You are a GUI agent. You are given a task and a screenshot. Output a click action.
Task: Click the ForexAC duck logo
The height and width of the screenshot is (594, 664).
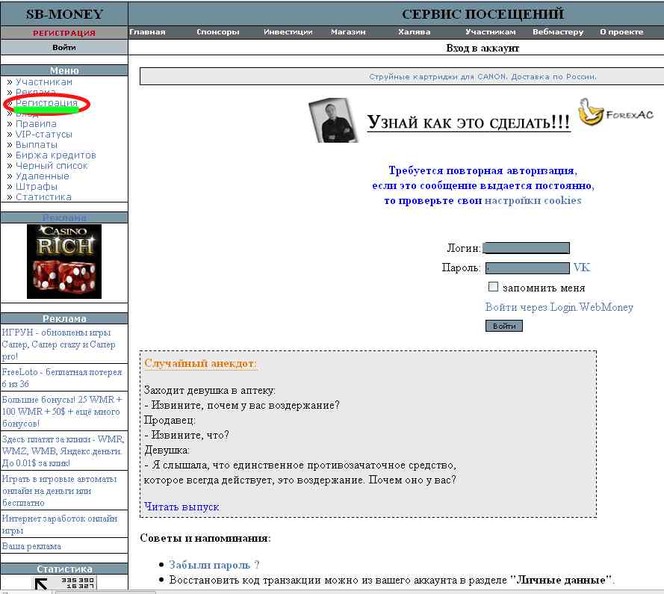coord(616,112)
